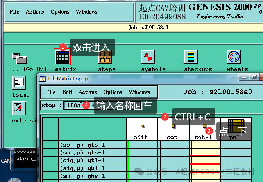263x182 pixels.
Task: Open Windows menu in Job Matrix Popup
Action: click(x=140, y=92)
